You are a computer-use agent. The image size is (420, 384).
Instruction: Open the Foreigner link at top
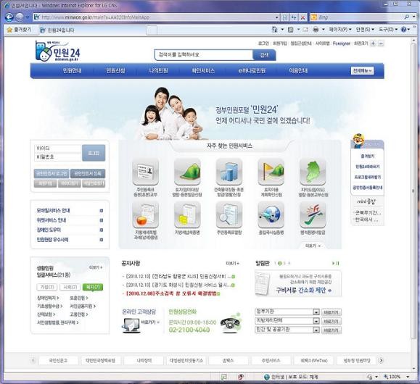coord(342,43)
